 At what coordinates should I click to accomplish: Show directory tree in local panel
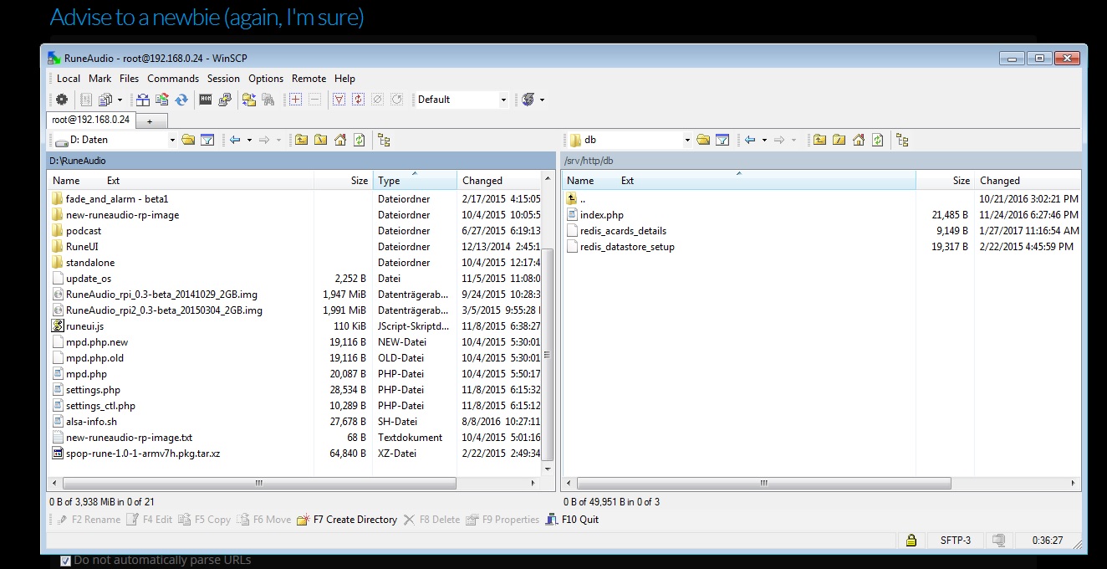click(384, 140)
